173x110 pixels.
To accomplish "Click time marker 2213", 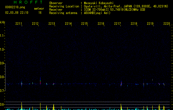I will pyautogui.click(x=52, y=23).
